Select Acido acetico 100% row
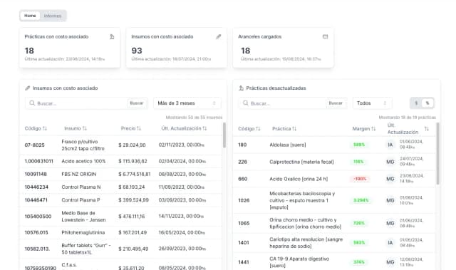 [121, 161]
